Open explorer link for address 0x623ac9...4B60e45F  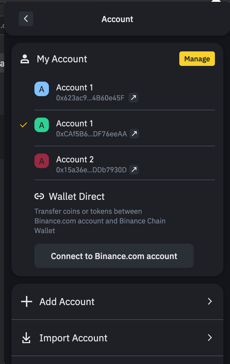(x=133, y=98)
